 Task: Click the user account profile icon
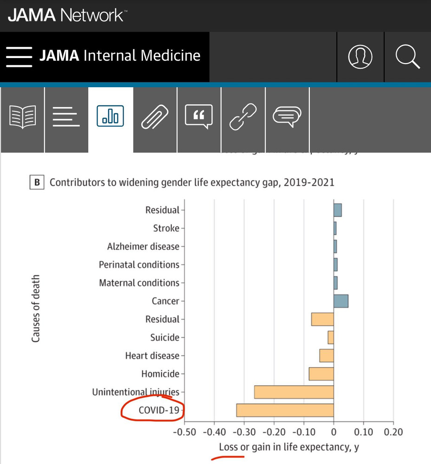pos(360,57)
